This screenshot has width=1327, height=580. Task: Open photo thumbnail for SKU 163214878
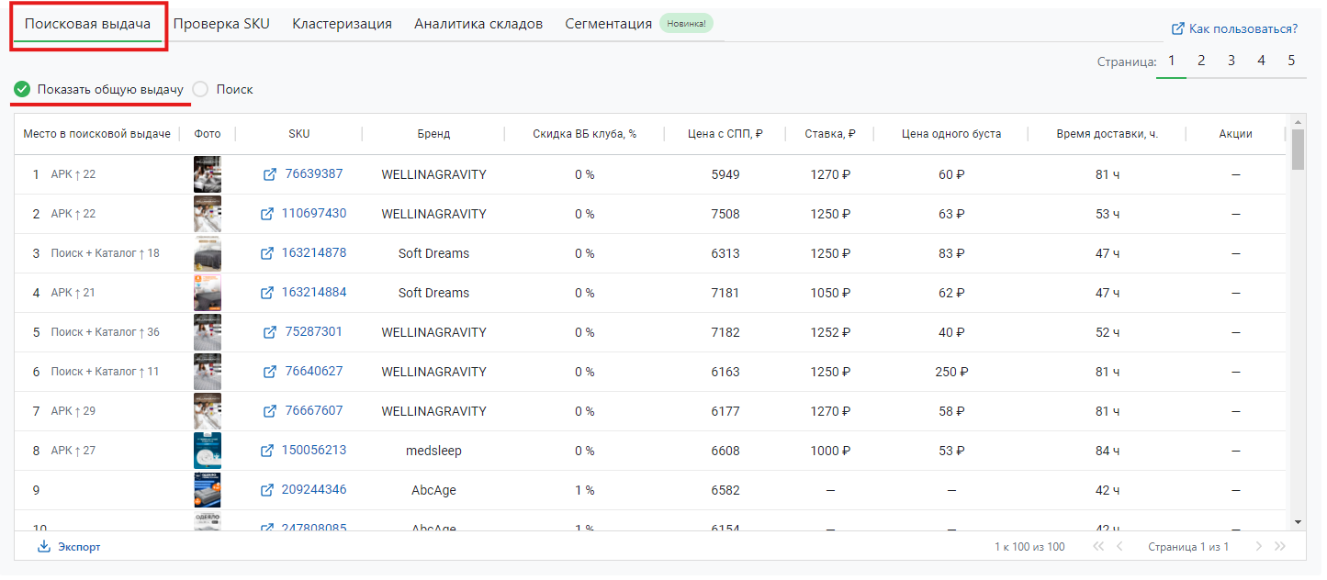pos(208,253)
